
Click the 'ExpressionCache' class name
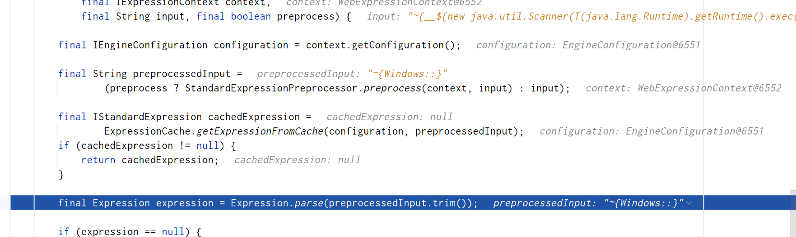coord(147,131)
